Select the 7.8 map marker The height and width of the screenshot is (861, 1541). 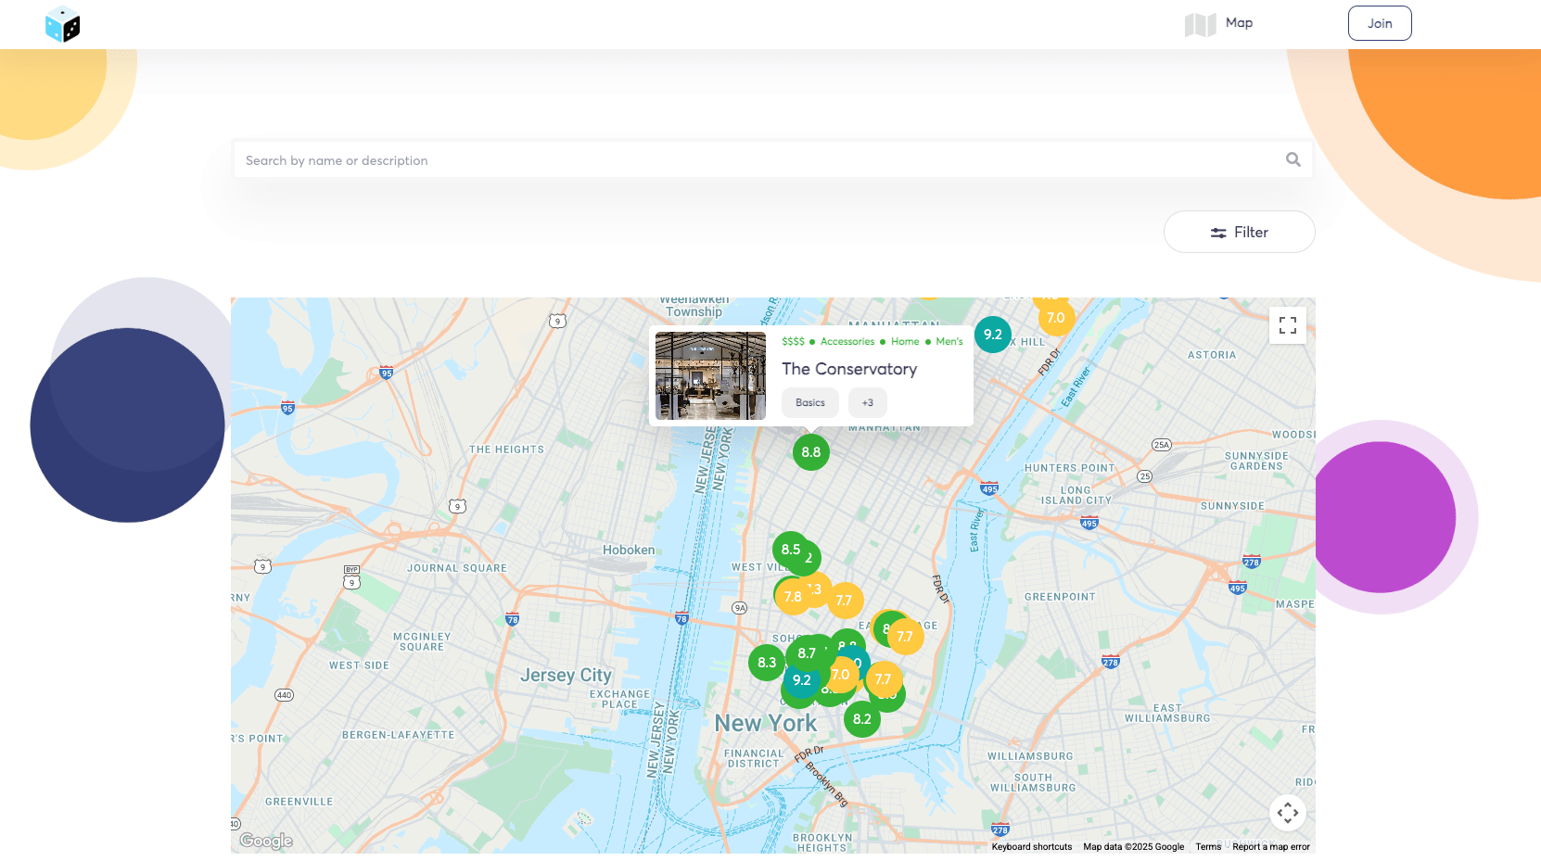[x=793, y=597]
